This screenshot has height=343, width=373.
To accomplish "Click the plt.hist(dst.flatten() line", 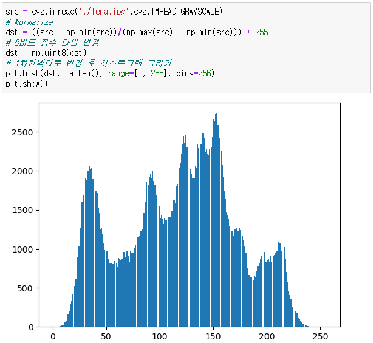I will tap(110, 73).
